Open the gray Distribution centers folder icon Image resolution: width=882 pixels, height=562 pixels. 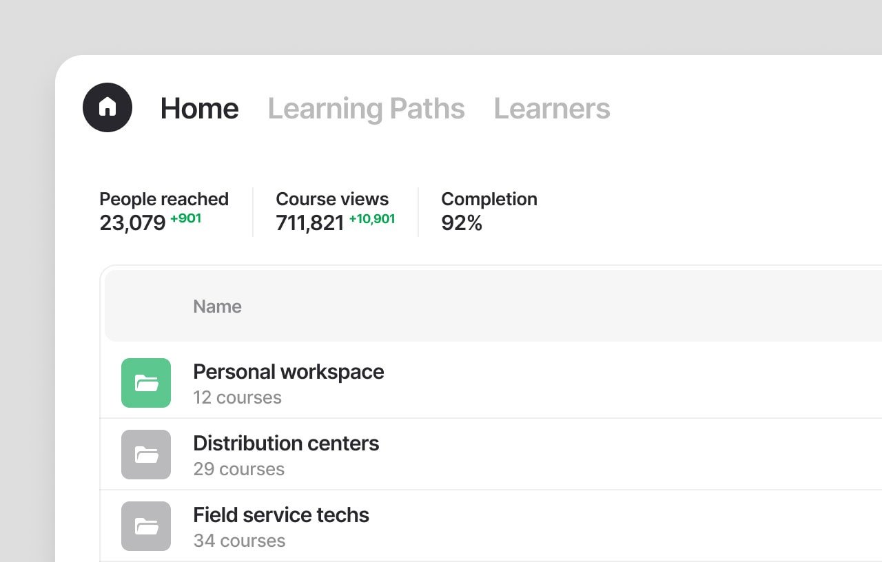click(x=146, y=455)
